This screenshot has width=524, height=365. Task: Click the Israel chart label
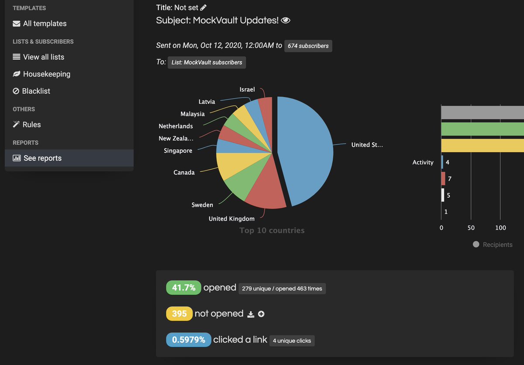247,89
